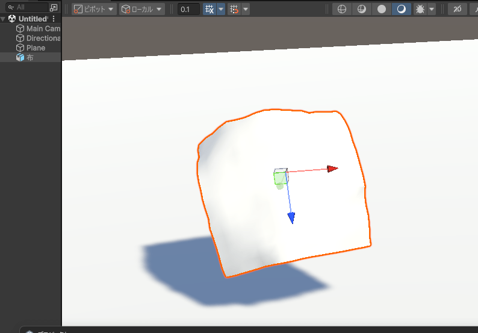478x333 pixels.
Task: Click the 0.1 snap value field
Action: tap(188, 10)
